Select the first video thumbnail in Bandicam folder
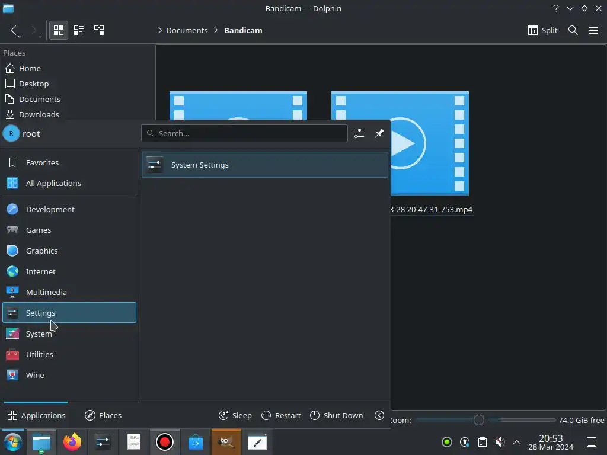The height and width of the screenshot is (455, 607). coord(238,105)
